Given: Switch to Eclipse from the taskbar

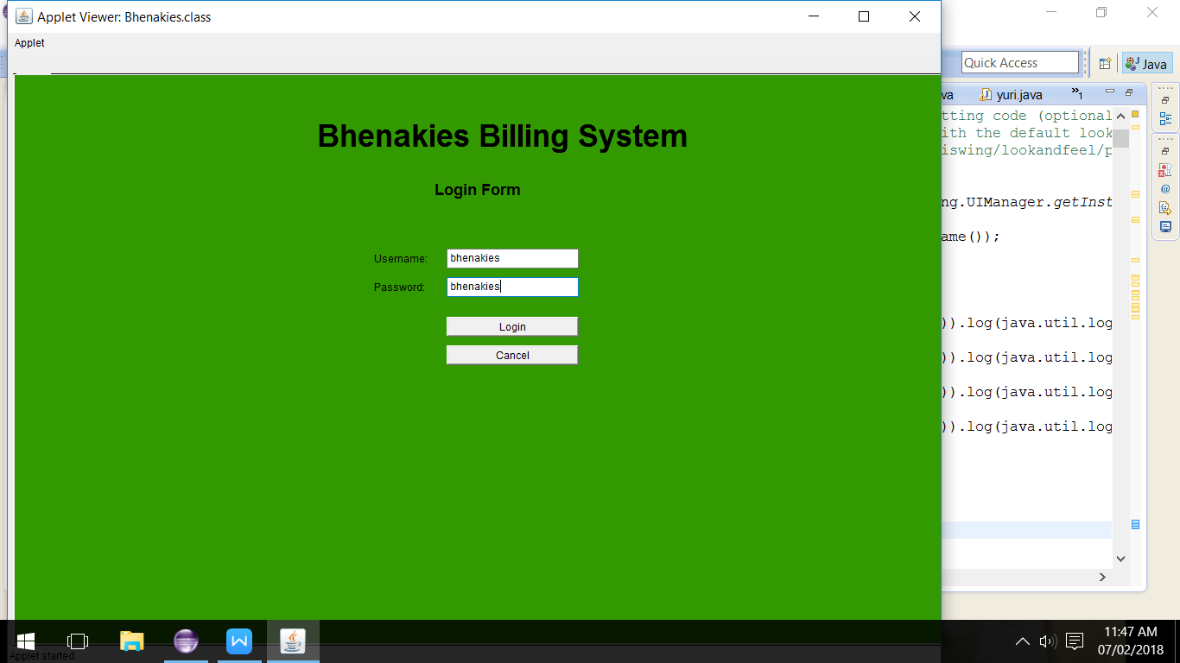Looking at the screenshot, I should point(186,641).
